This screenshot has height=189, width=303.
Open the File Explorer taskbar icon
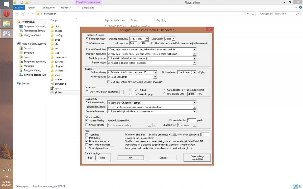click(6, 23)
